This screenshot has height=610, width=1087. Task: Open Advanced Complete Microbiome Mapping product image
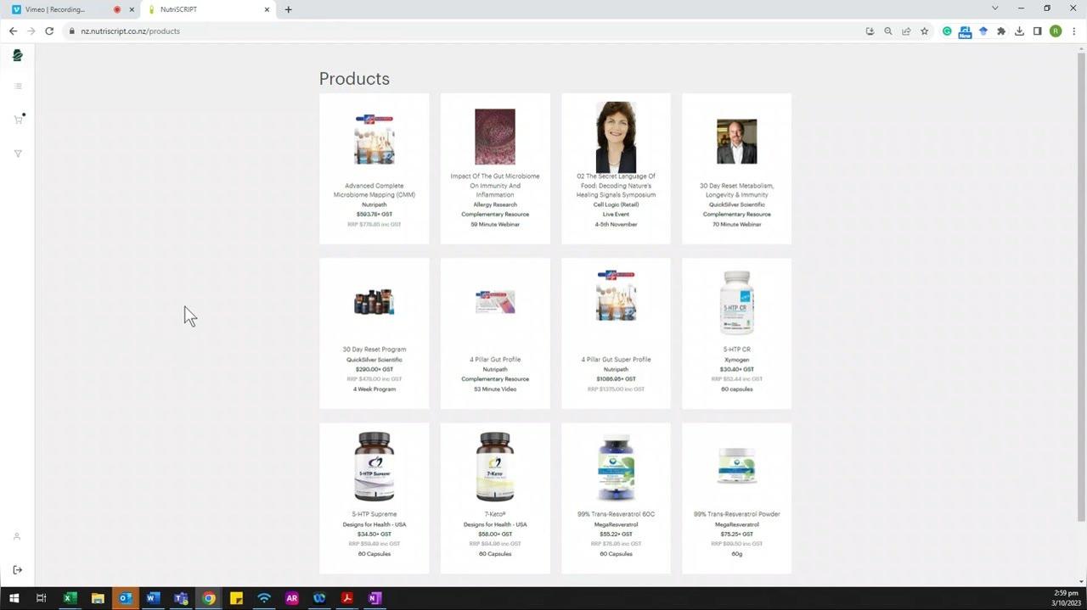click(x=375, y=139)
